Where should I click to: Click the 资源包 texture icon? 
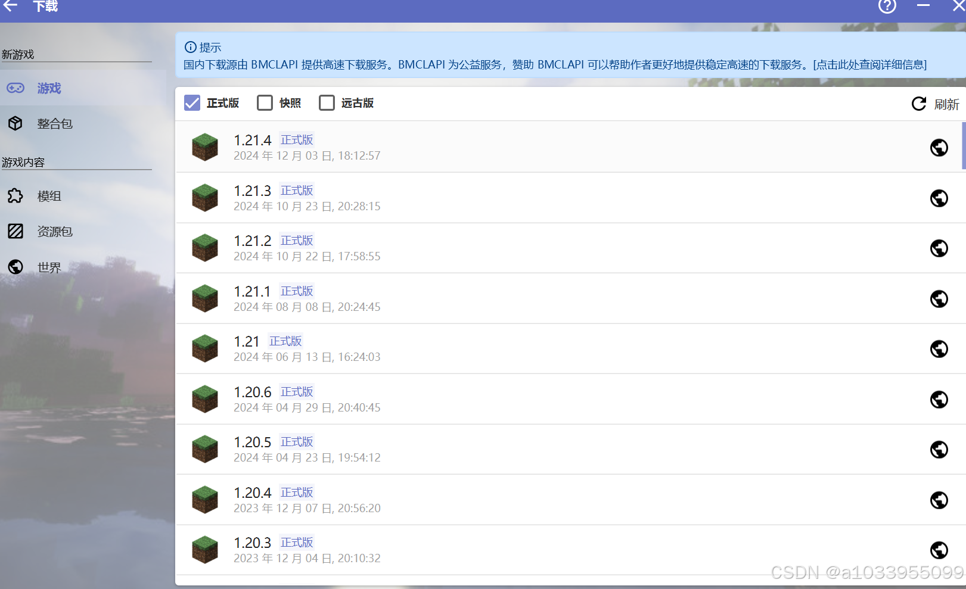(15, 231)
